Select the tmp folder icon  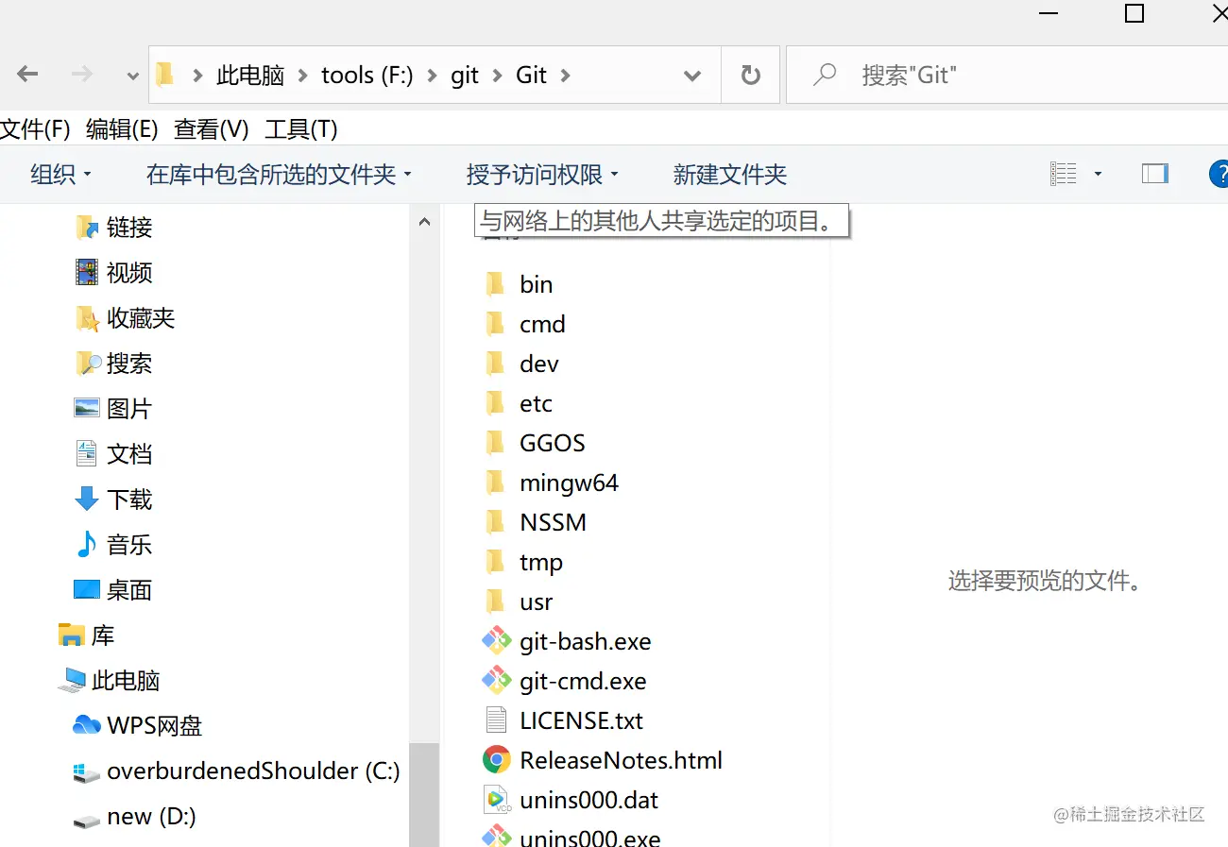[x=495, y=562]
